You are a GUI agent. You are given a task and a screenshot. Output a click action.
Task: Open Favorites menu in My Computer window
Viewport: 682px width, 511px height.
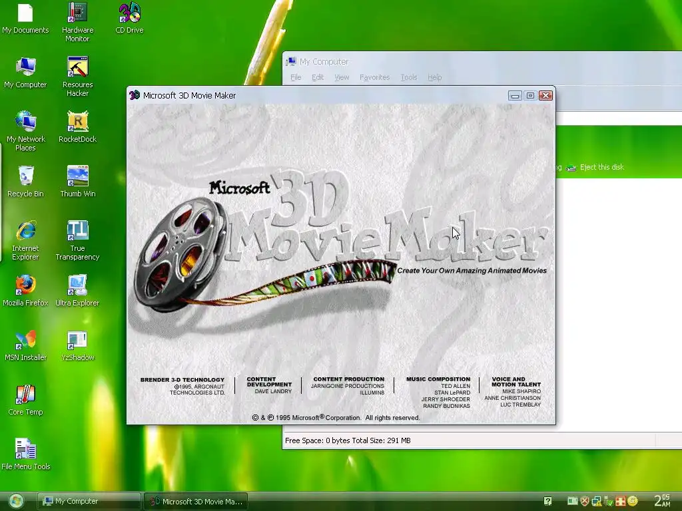coord(374,77)
